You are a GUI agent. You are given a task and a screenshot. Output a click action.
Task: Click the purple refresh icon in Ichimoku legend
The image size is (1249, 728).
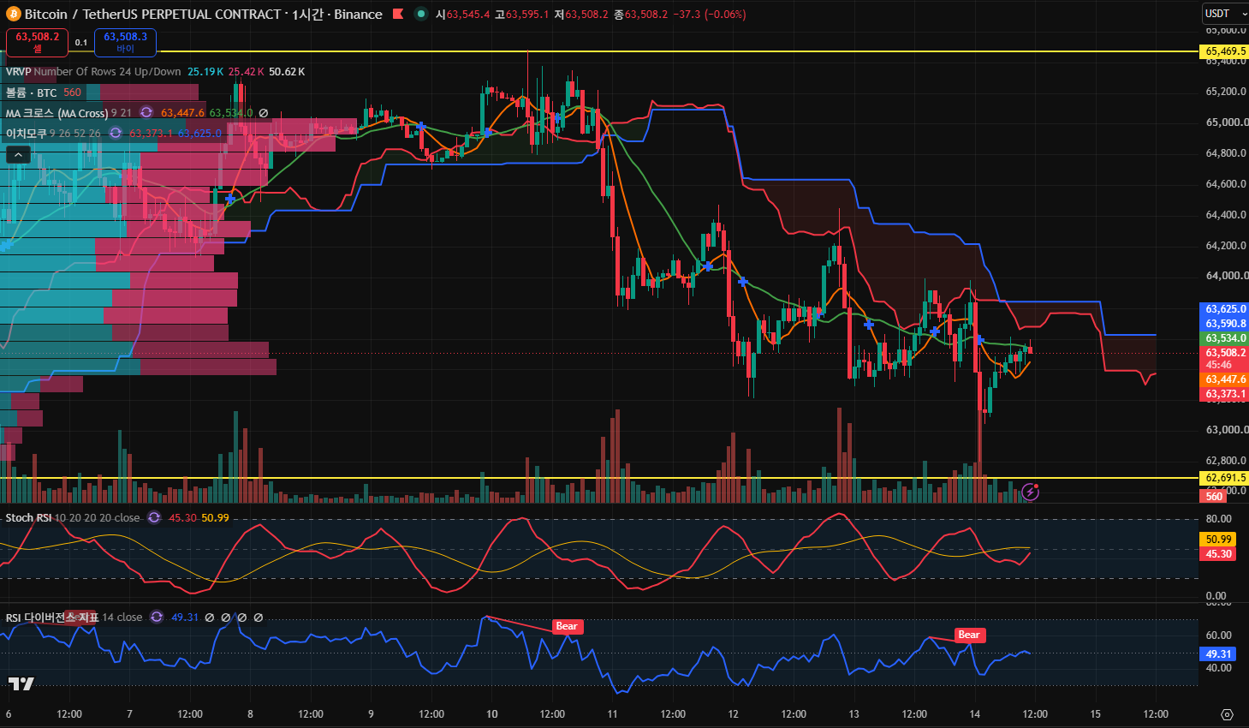pyautogui.click(x=116, y=134)
